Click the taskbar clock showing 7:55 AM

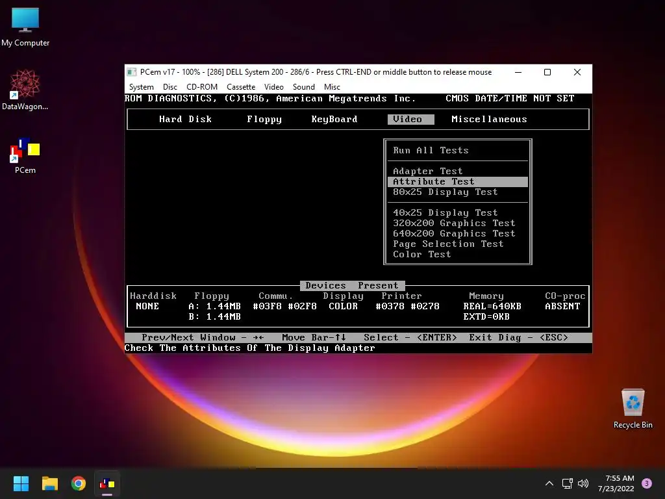tap(616, 483)
